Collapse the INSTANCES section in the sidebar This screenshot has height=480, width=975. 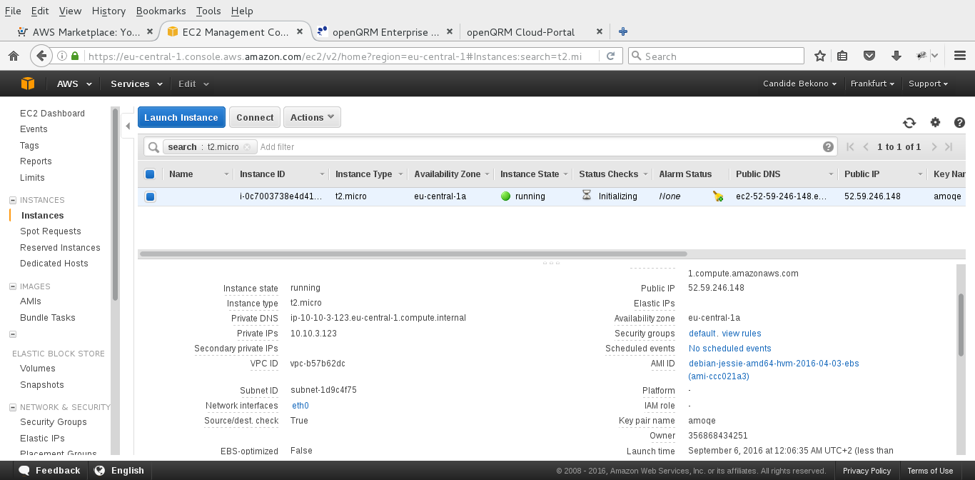(12, 200)
